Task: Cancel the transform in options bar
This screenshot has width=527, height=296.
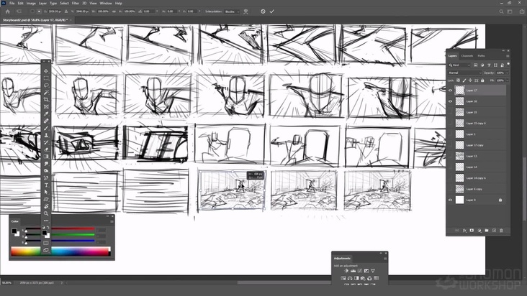Action: pyautogui.click(x=263, y=11)
